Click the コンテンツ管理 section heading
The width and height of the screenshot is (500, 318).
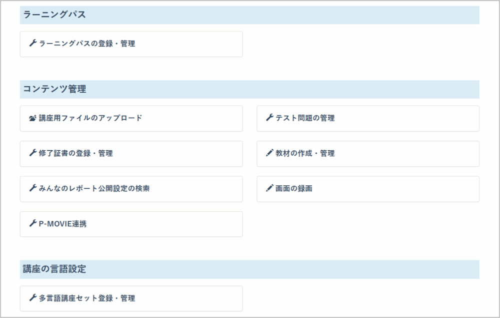coord(249,90)
